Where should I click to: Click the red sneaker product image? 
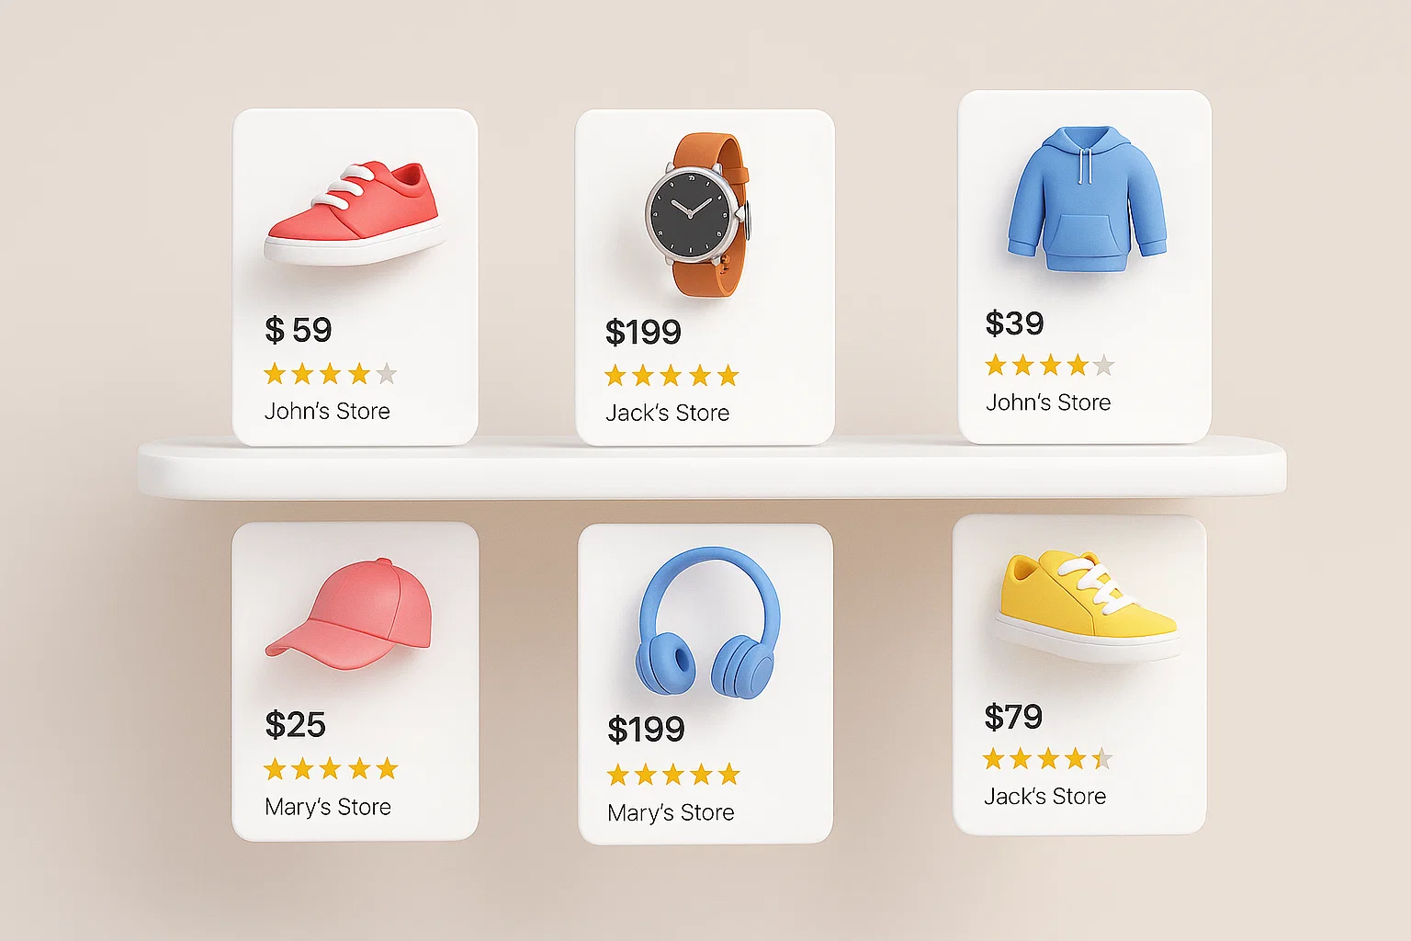[356, 214]
